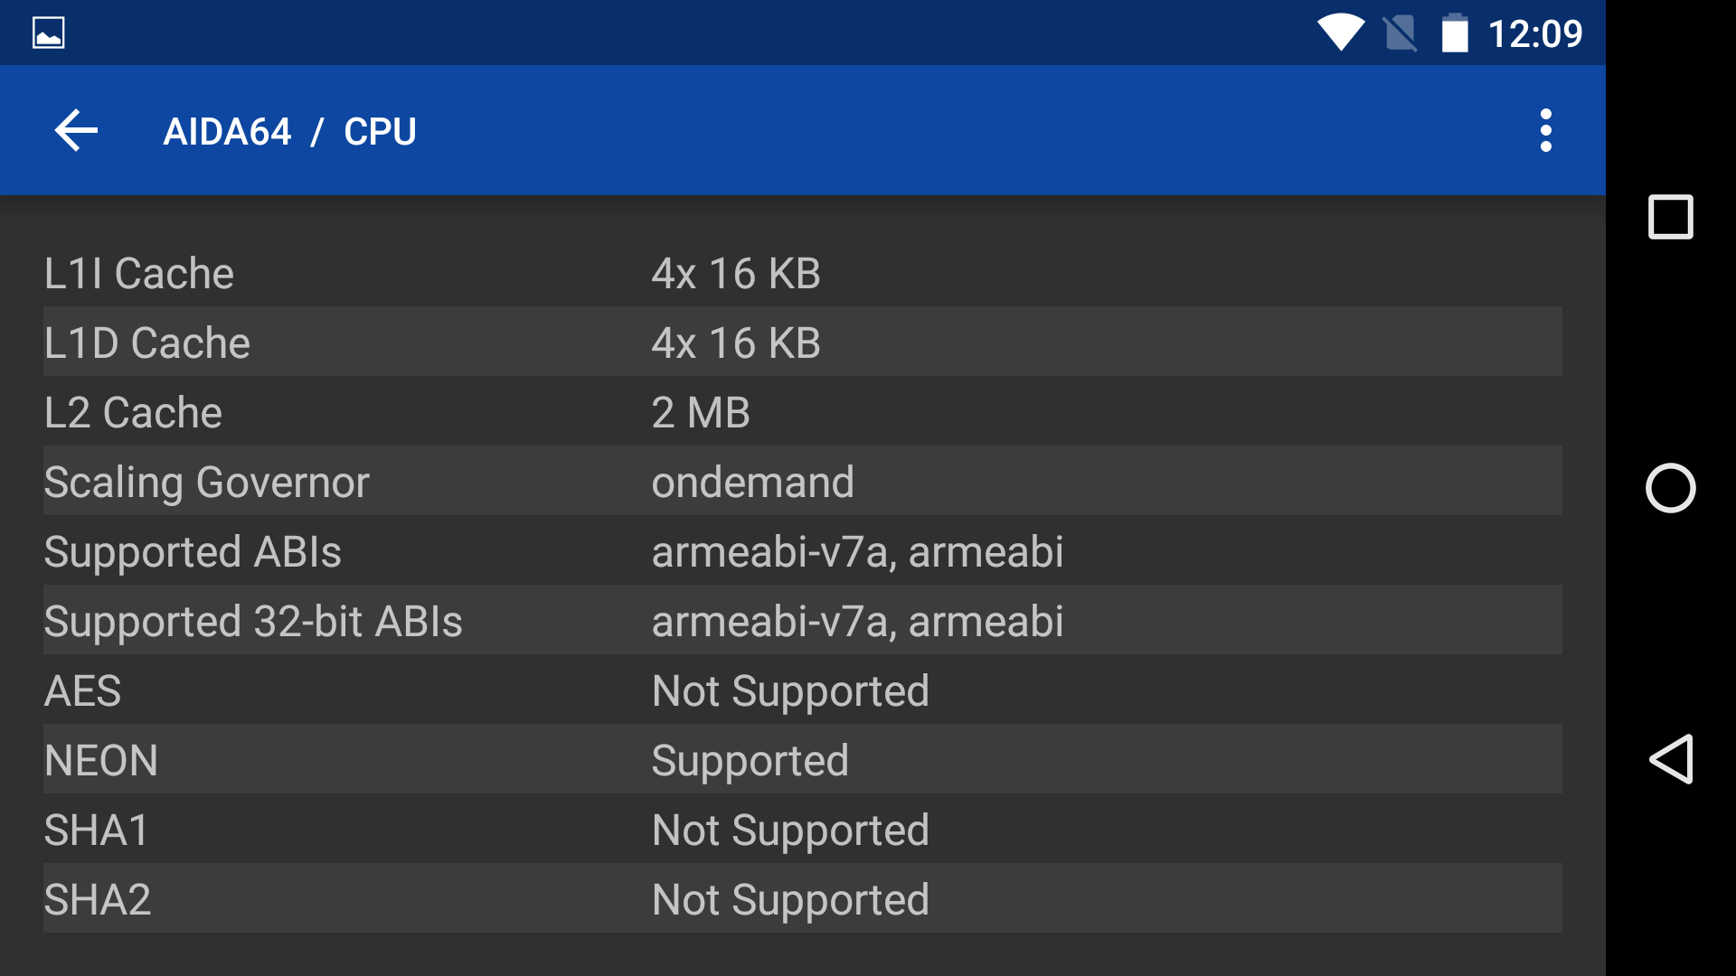This screenshot has height=976, width=1736.
Task: Select the Scaling Governor ondemand row
Action: tap(802, 482)
